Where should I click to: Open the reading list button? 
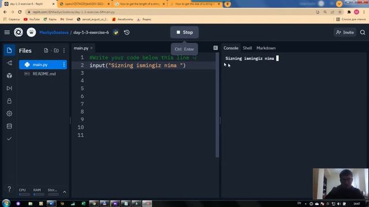pyautogui.click(x=351, y=19)
